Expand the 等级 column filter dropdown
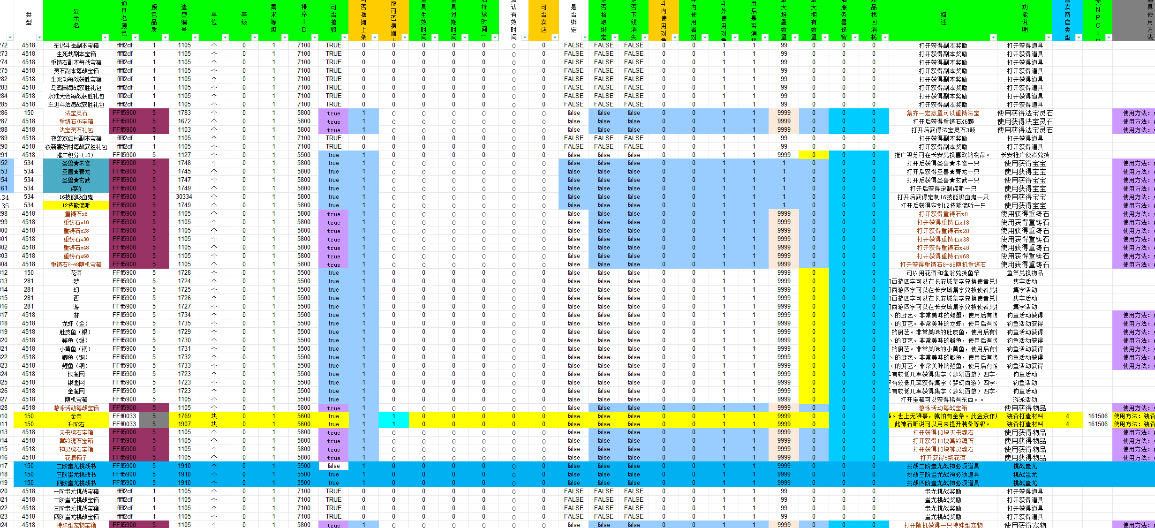Image resolution: width=1155 pixels, height=528 pixels. (x=255, y=37)
